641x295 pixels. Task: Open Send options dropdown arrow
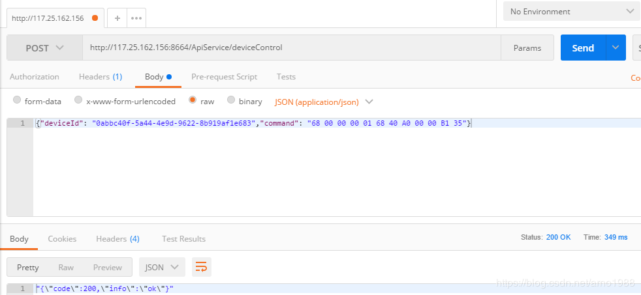click(x=616, y=48)
